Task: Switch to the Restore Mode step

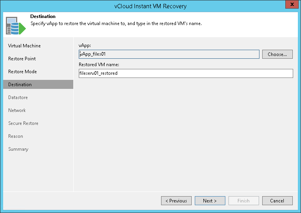Action: tap(22, 72)
